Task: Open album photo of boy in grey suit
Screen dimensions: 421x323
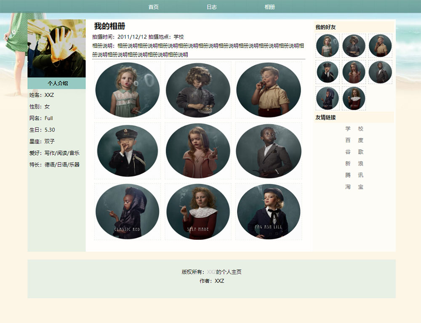Action: (x=269, y=151)
